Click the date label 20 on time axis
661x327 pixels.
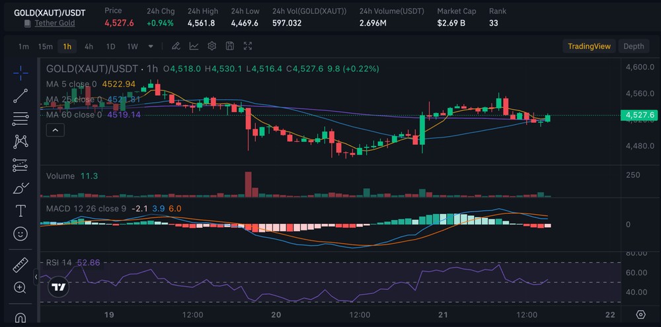pos(276,315)
